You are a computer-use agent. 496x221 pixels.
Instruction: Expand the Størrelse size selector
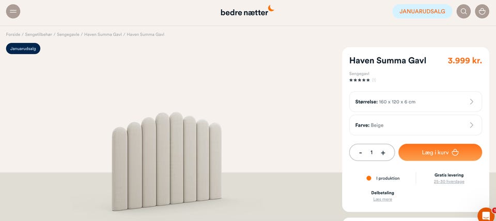(x=415, y=102)
